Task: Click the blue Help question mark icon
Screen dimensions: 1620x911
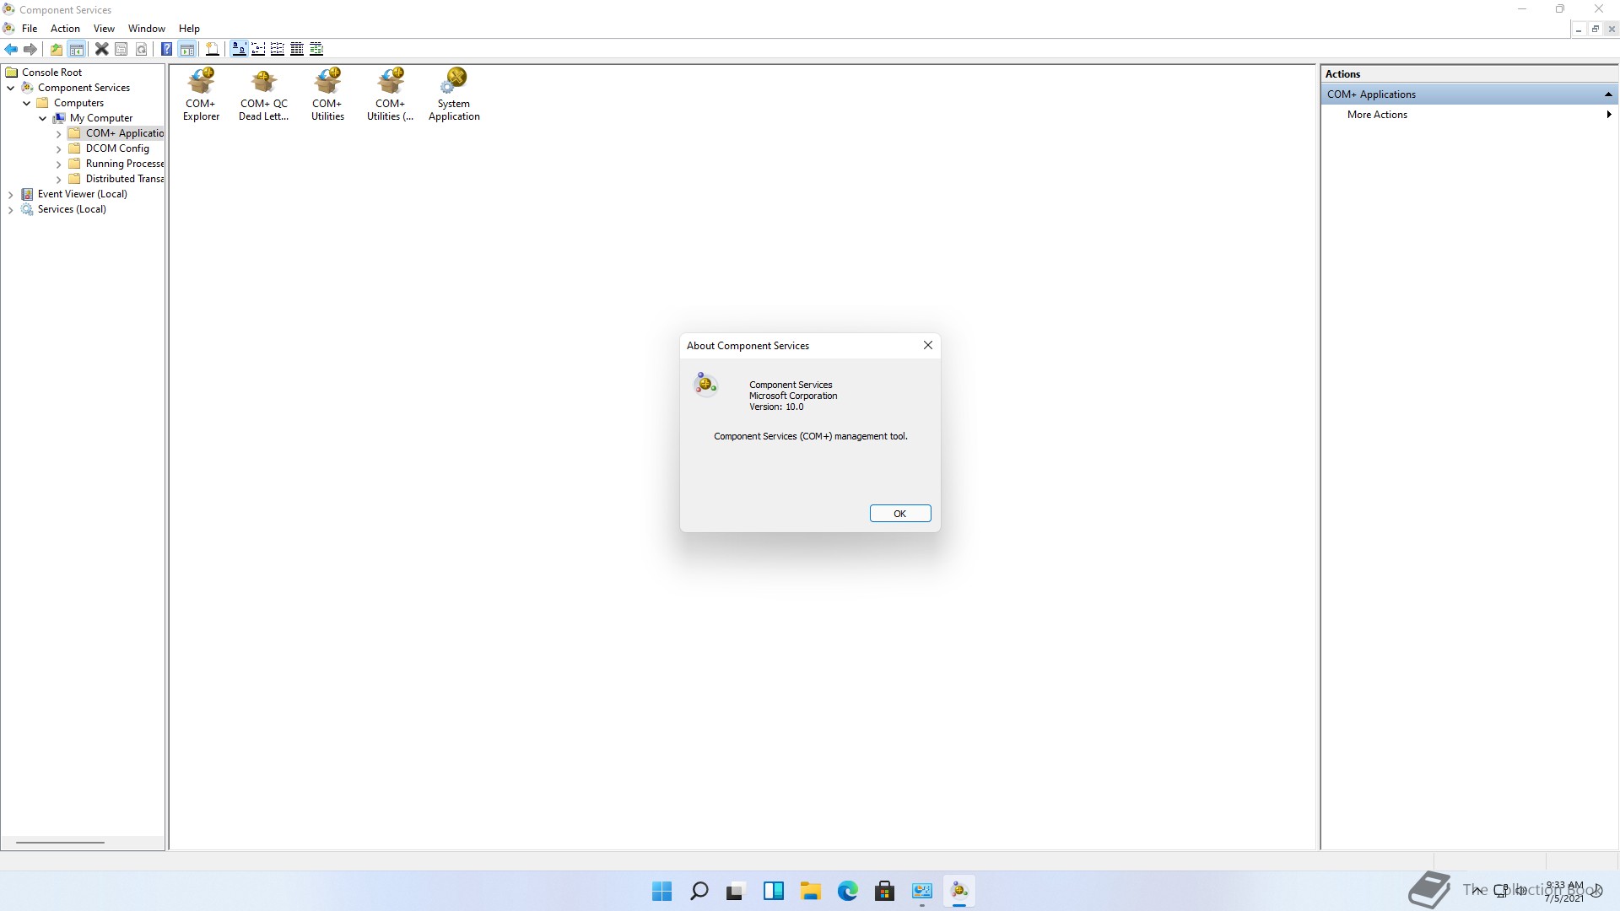Action: point(167,49)
